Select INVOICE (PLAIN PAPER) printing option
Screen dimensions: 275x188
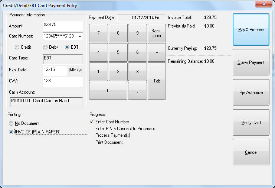tap(12, 132)
